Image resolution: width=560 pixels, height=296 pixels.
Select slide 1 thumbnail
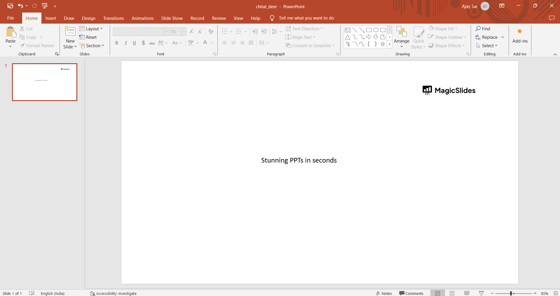click(x=45, y=82)
